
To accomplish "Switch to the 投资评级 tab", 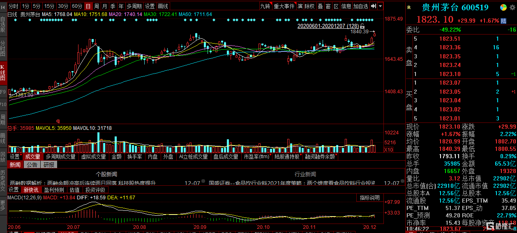I will [x=95, y=190].
